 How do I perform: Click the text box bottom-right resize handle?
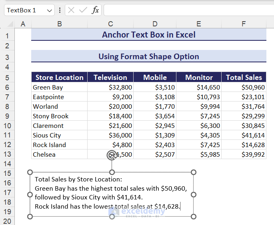(x=194, y=217)
